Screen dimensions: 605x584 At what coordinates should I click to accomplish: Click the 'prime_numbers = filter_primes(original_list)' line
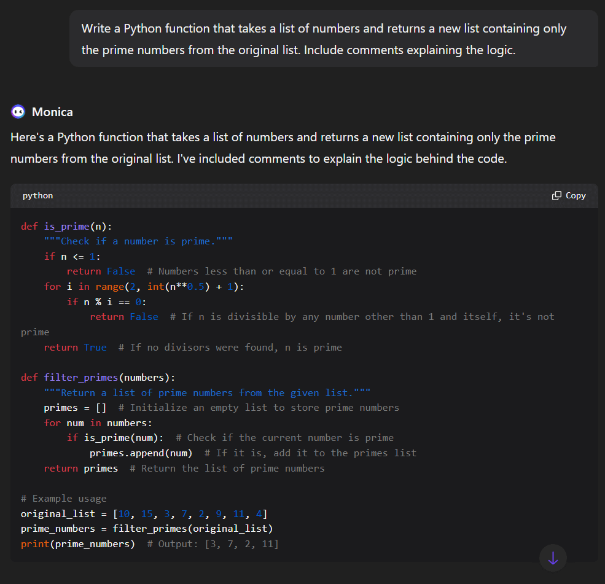(147, 529)
